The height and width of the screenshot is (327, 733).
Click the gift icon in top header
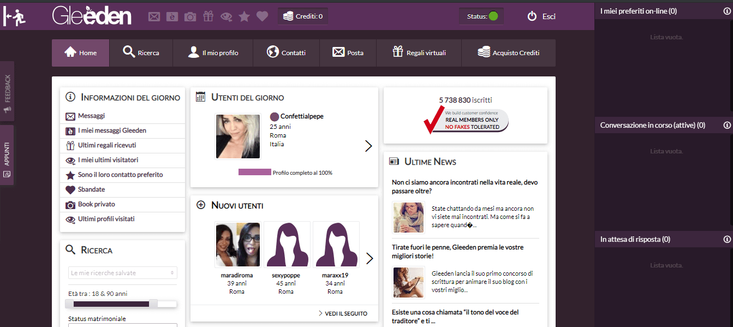coord(208,16)
